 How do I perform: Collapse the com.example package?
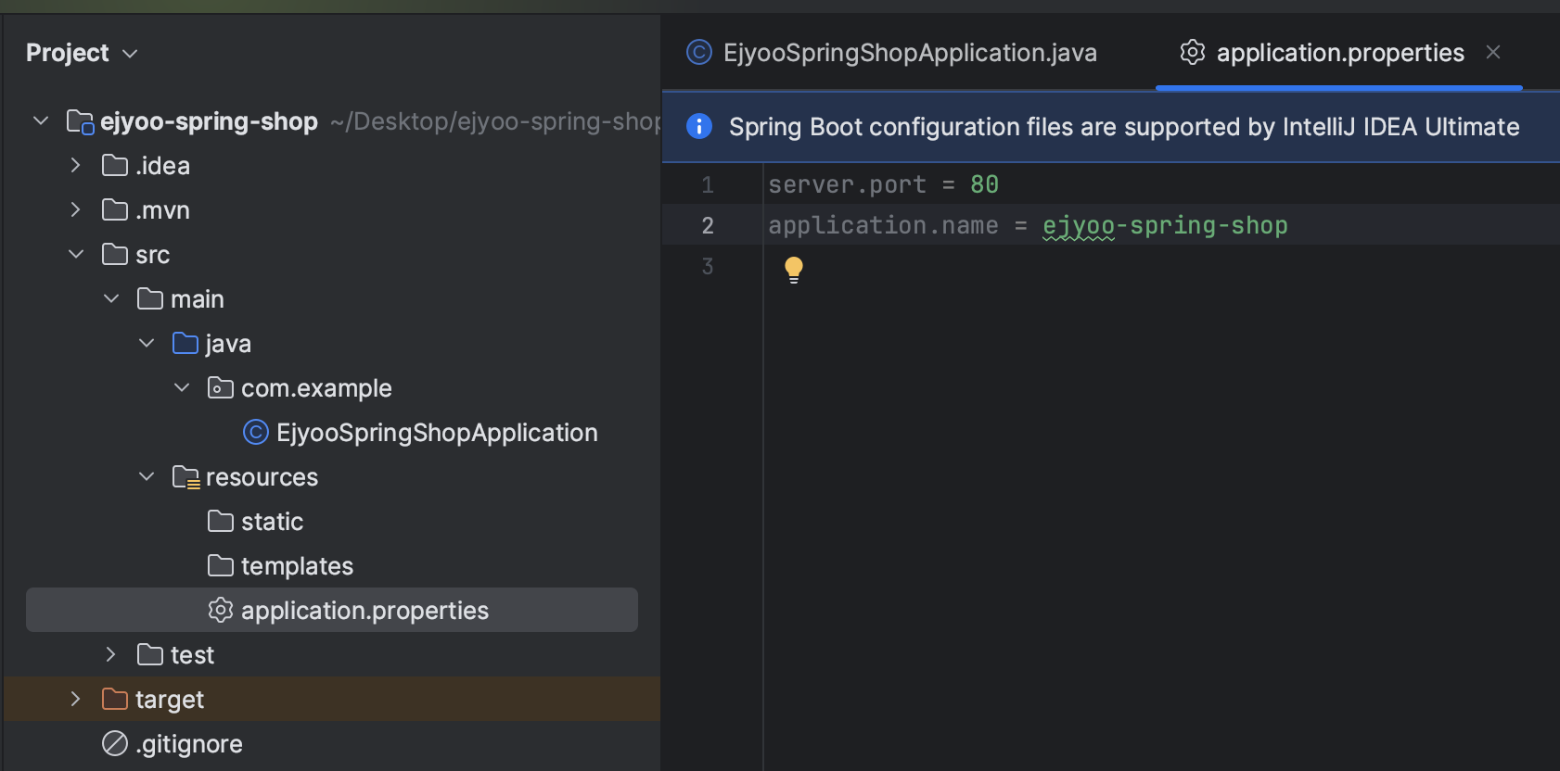182,388
